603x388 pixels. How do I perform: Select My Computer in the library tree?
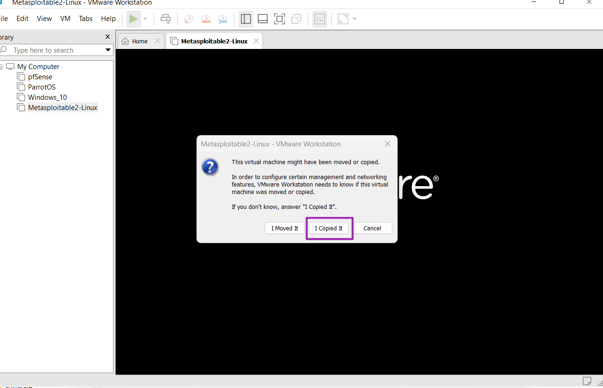pos(38,66)
